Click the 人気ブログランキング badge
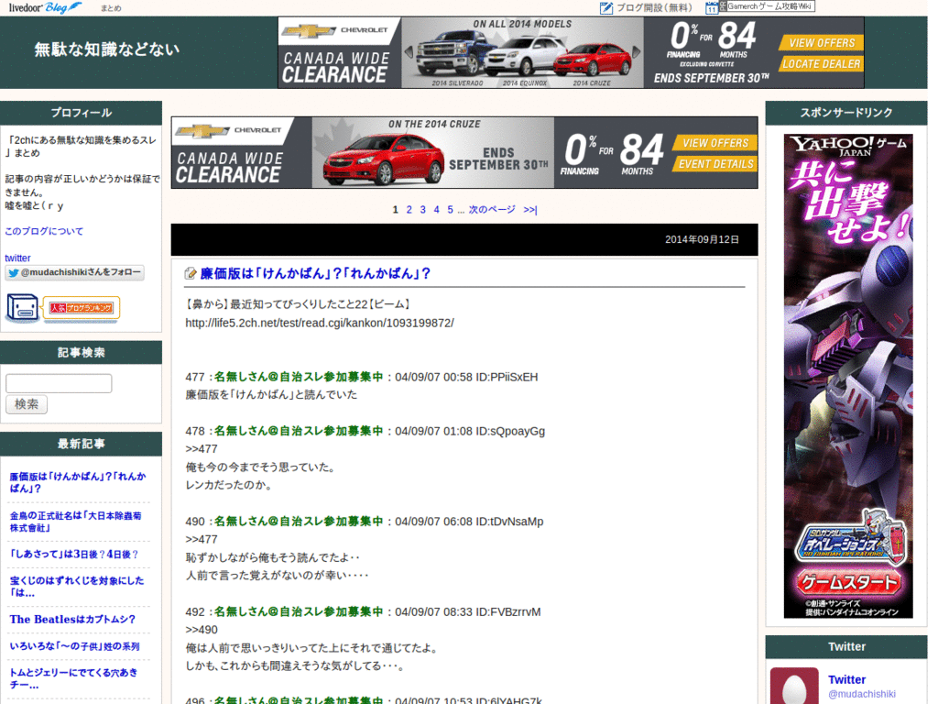The height and width of the screenshot is (704, 938). [82, 308]
